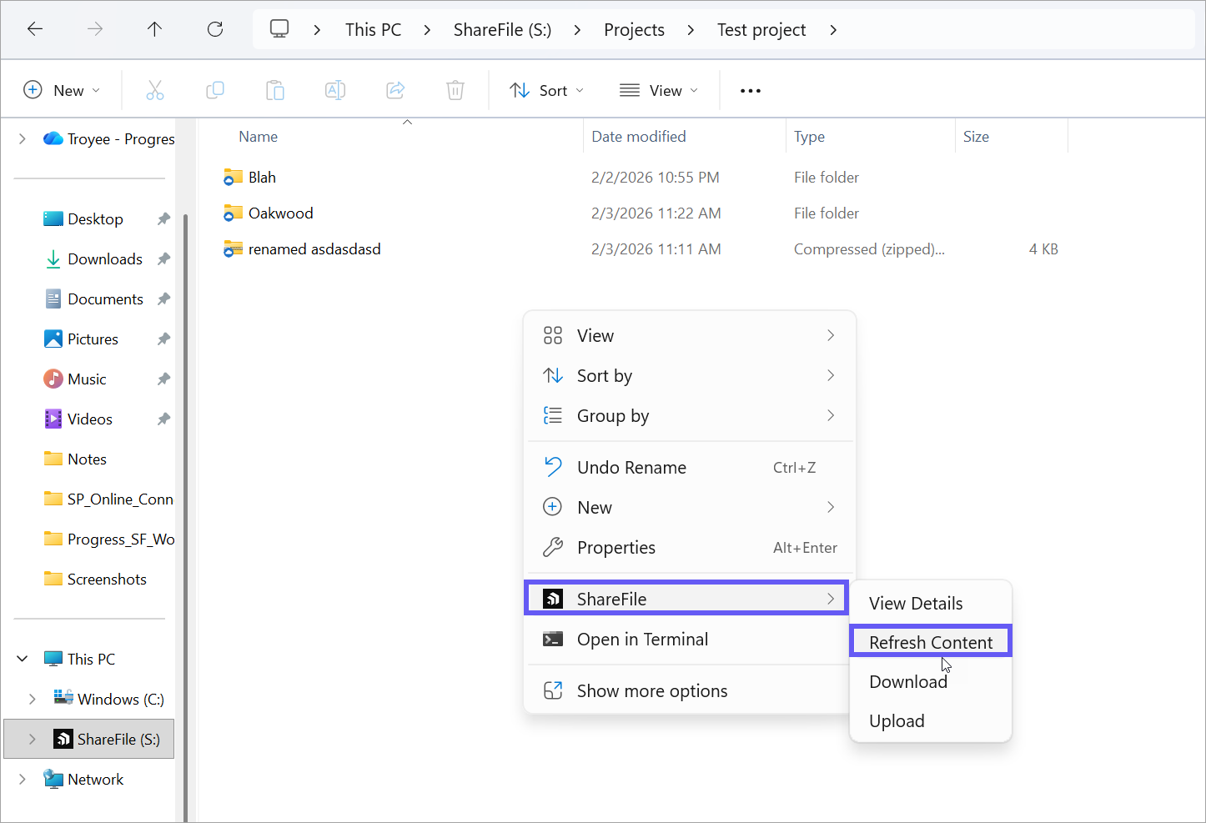The height and width of the screenshot is (823, 1206).
Task: Unpin Downloads using its pin icon
Action: click(x=163, y=259)
